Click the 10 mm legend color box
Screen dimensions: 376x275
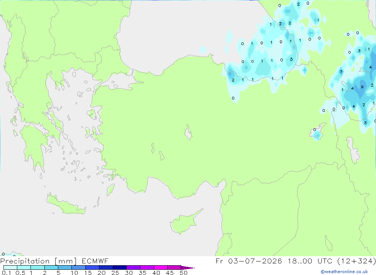(79, 267)
